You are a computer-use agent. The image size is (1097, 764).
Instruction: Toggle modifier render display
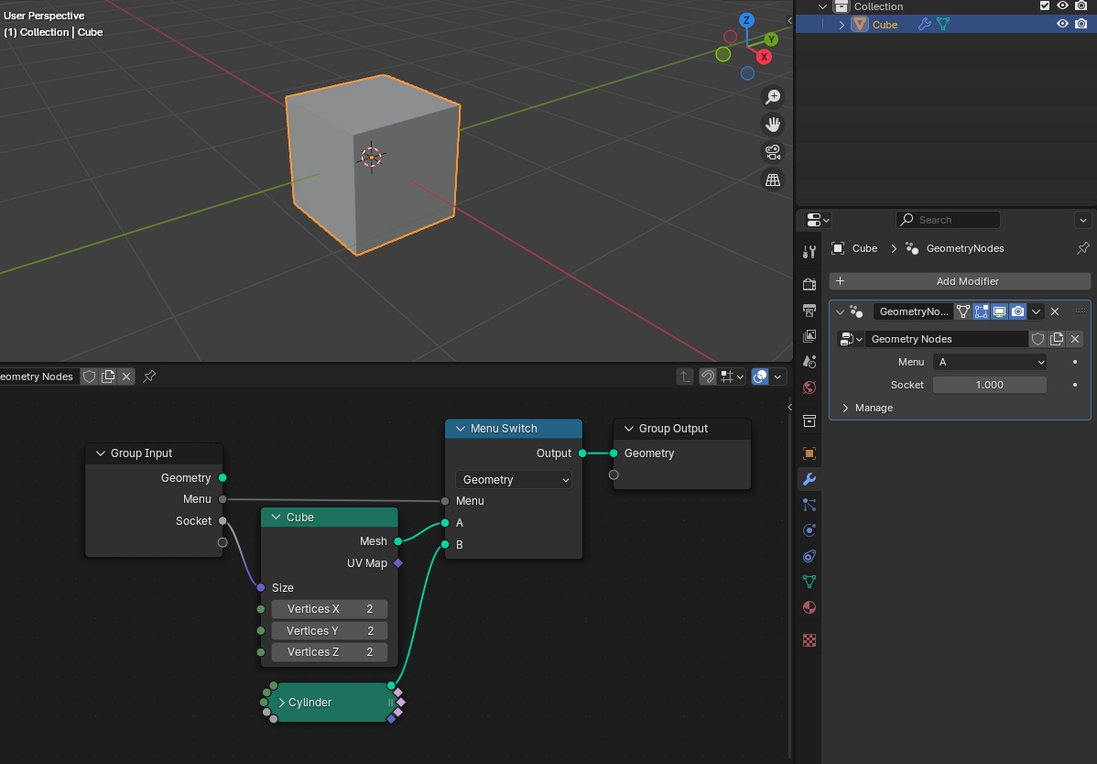pyautogui.click(x=1017, y=312)
